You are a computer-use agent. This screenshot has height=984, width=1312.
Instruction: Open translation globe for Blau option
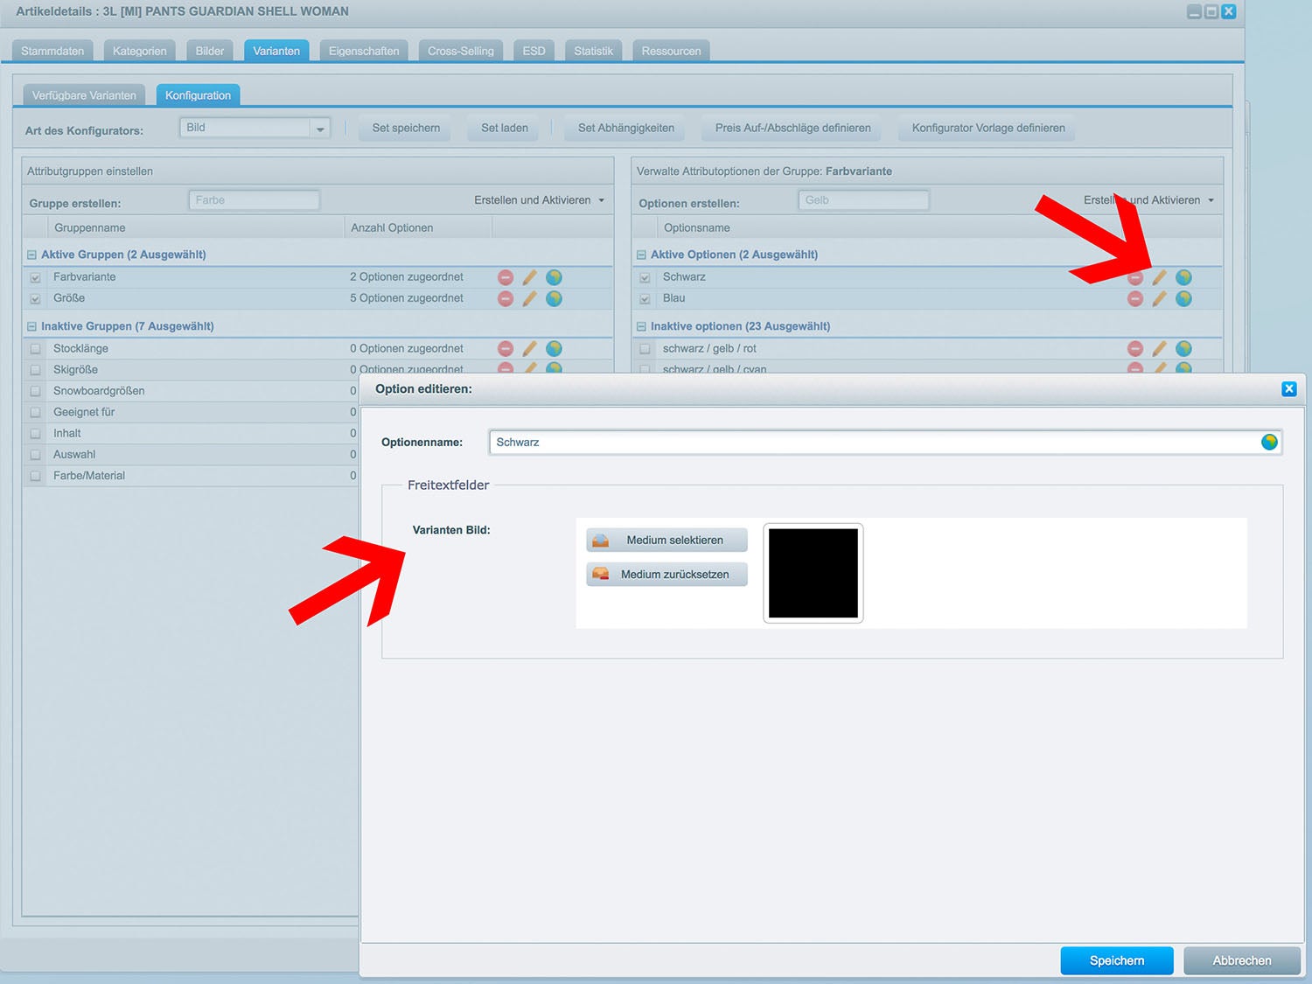(1183, 298)
